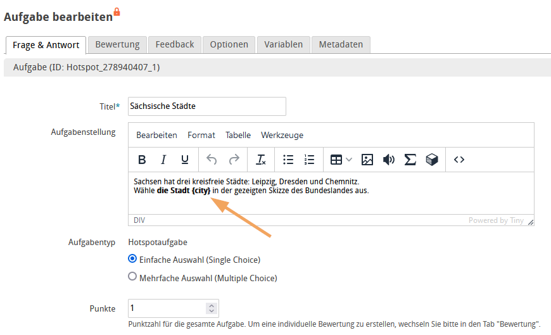
Task: Switch to the Feedback tab
Action: (x=175, y=44)
